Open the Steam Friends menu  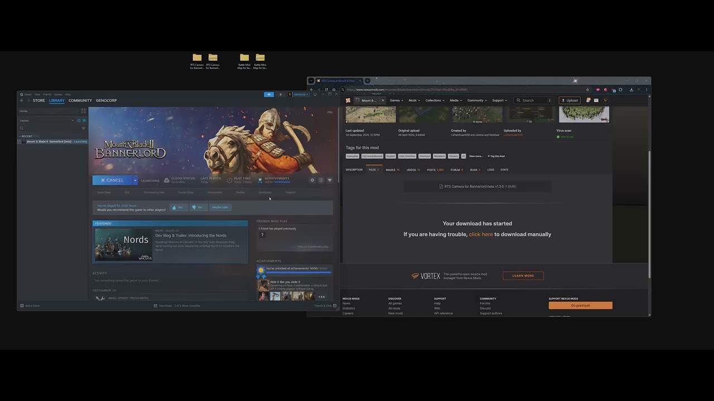tap(47, 95)
